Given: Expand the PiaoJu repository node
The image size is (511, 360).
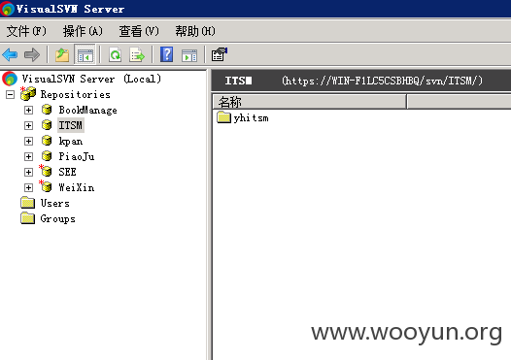Looking at the screenshot, I should tap(28, 156).
